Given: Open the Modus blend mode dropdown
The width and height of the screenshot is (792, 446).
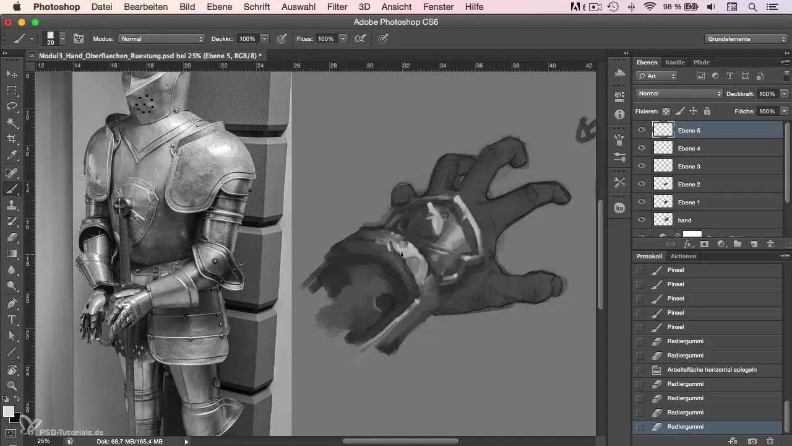Looking at the screenshot, I should point(161,38).
